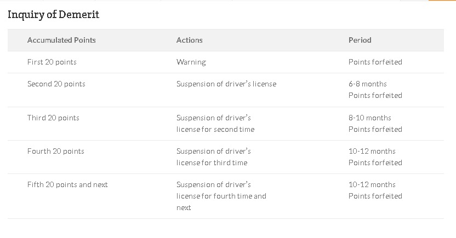Click Fifth 20 points and next cell
Screen dimensions: 456x238
67,184
